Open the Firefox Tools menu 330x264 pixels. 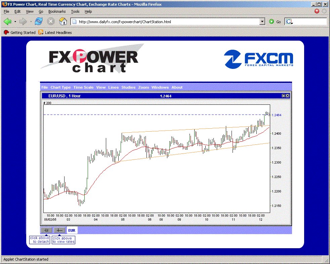coord(75,11)
